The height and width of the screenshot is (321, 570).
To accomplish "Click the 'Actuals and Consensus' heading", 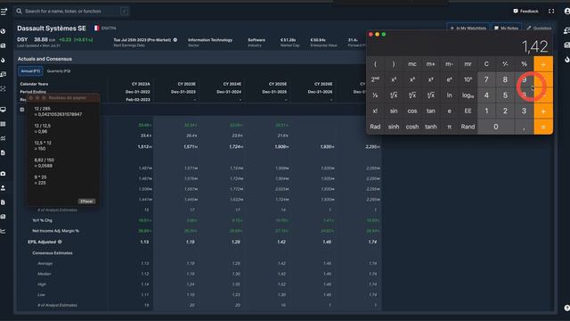I will point(45,59).
